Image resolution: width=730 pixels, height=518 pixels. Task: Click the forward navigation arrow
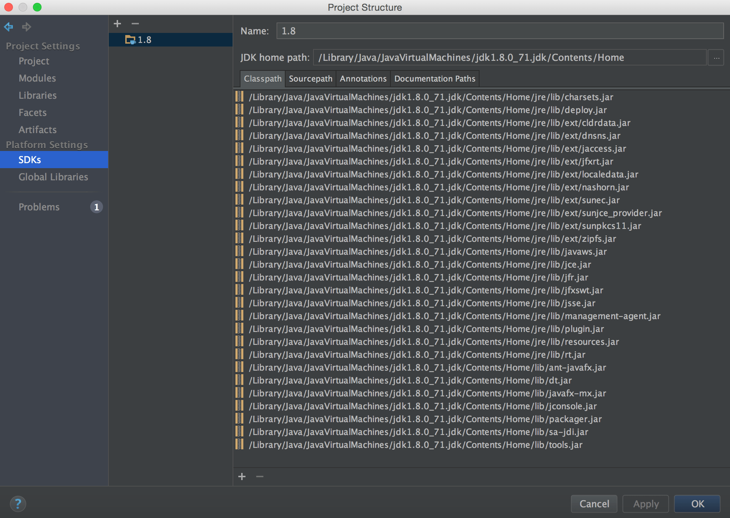point(26,26)
